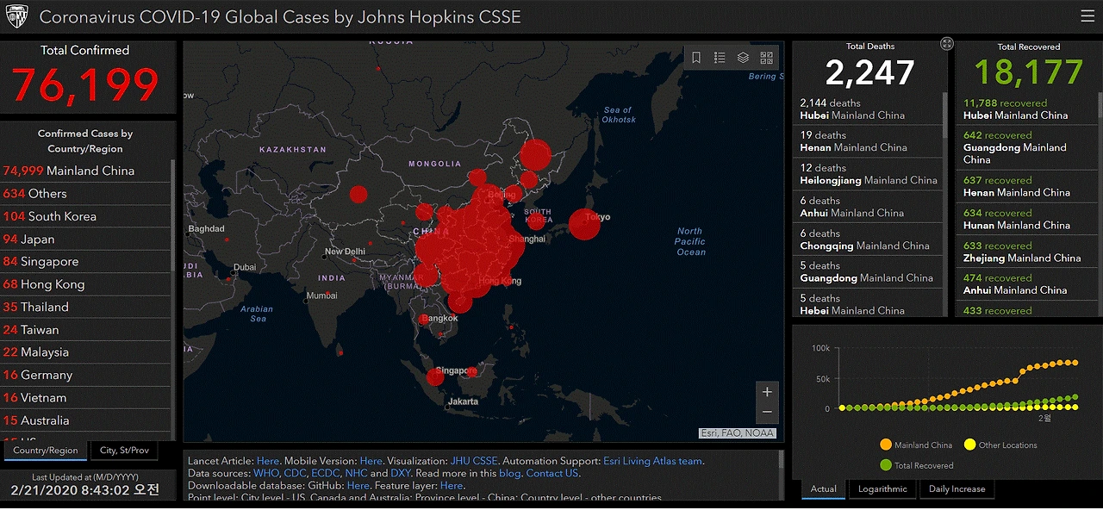Toggle Other Locations series in chart legend
The image size is (1103, 510).
[1000, 445]
